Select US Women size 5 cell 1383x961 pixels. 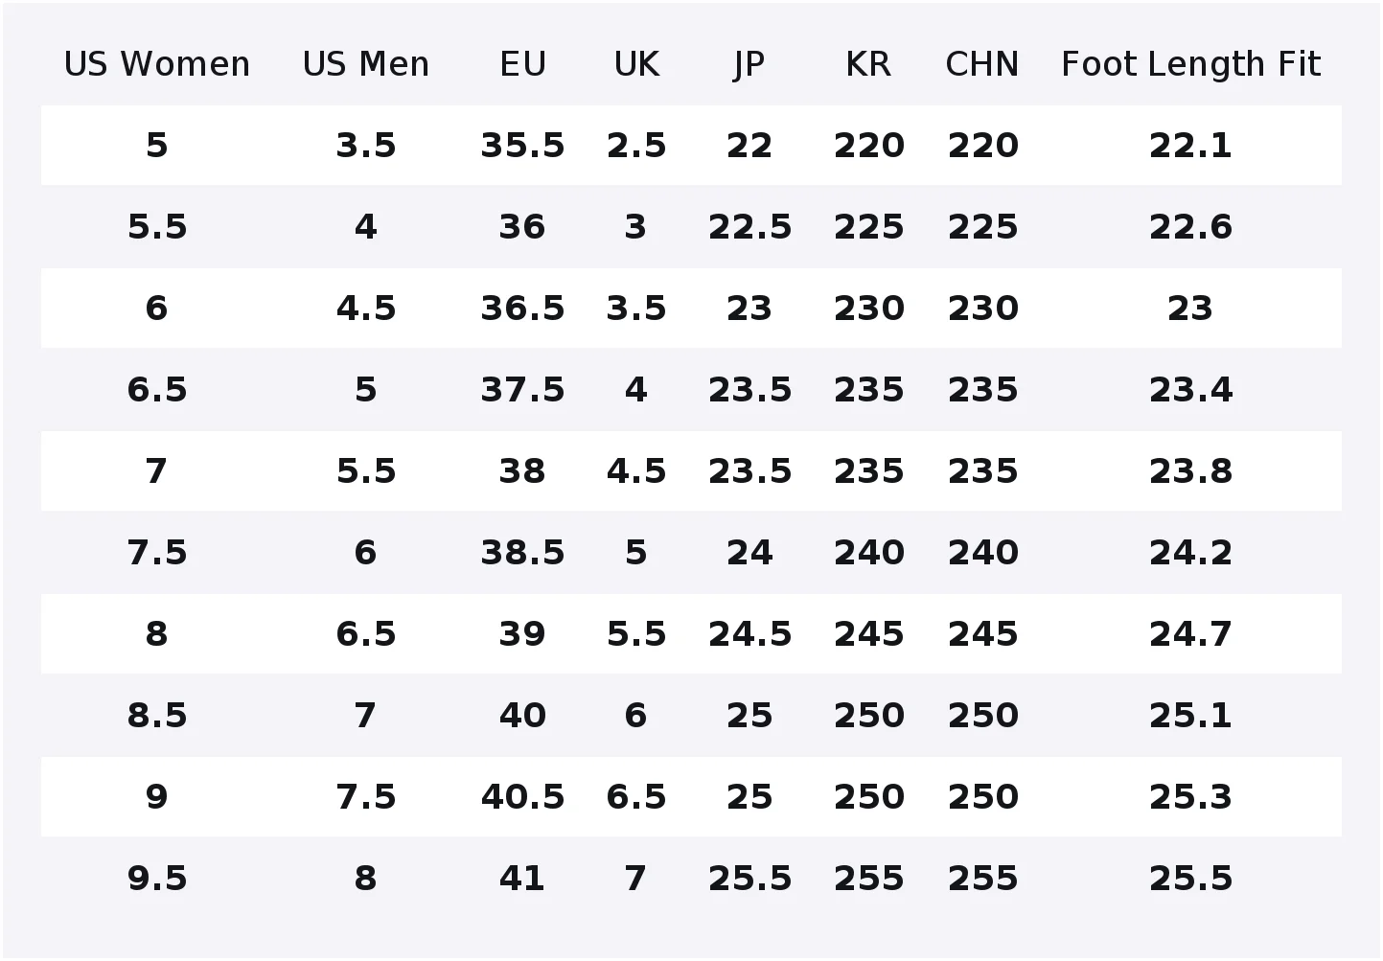157,146
